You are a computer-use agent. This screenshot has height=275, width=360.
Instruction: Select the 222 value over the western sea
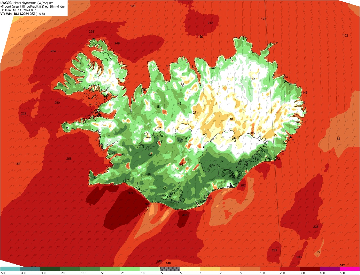pyautogui.click(x=24, y=113)
